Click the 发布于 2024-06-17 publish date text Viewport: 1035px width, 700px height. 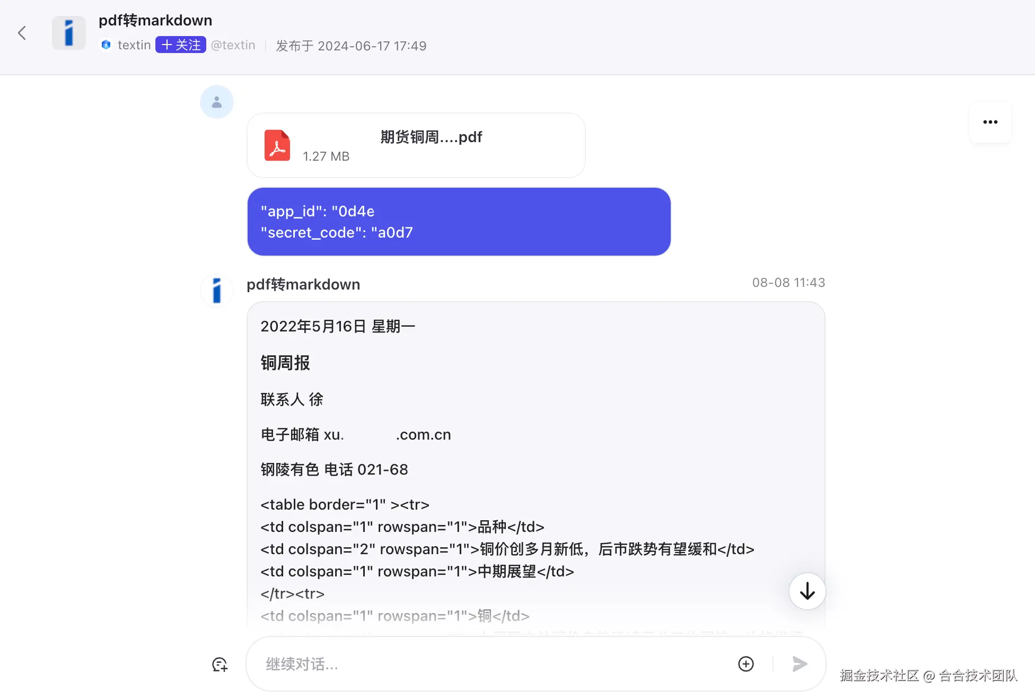(x=351, y=46)
